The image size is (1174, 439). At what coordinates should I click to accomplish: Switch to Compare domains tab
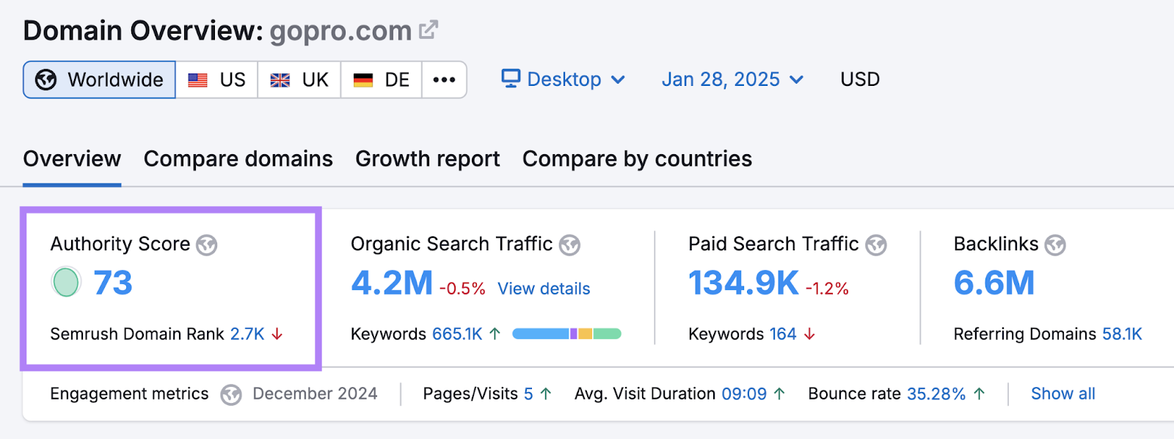[238, 159]
